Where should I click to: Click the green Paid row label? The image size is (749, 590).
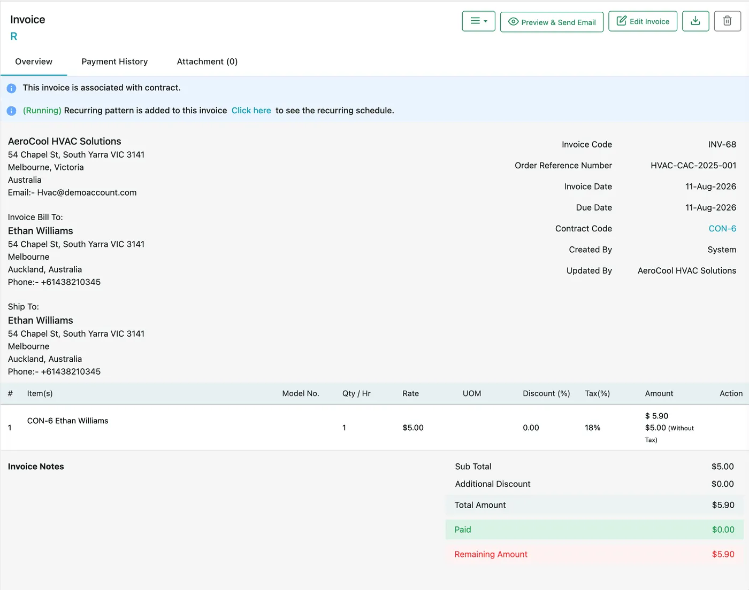click(x=463, y=530)
